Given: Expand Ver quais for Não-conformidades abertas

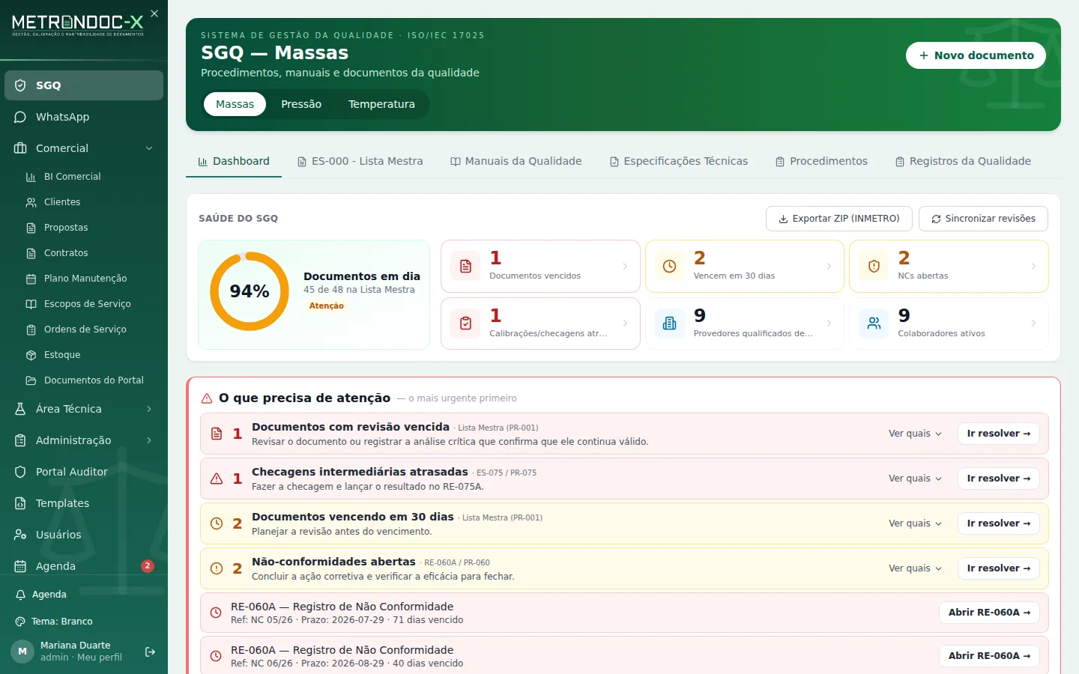Looking at the screenshot, I should (x=915, y=568).
